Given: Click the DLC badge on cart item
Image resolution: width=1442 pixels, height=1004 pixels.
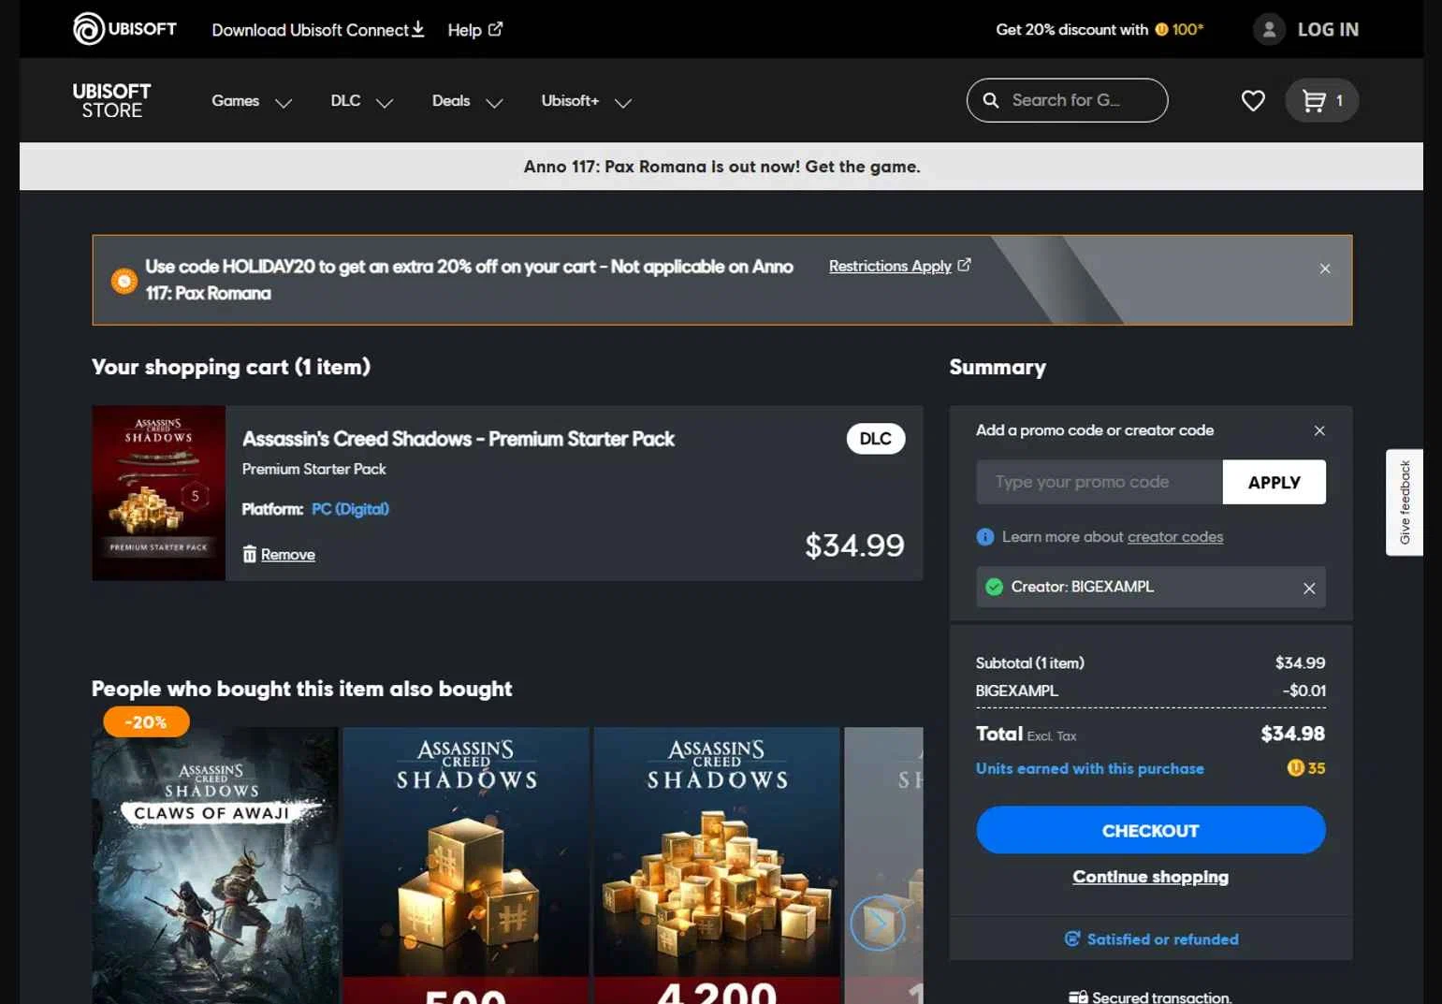Looking at the screenshot, I should click(876, 439).
